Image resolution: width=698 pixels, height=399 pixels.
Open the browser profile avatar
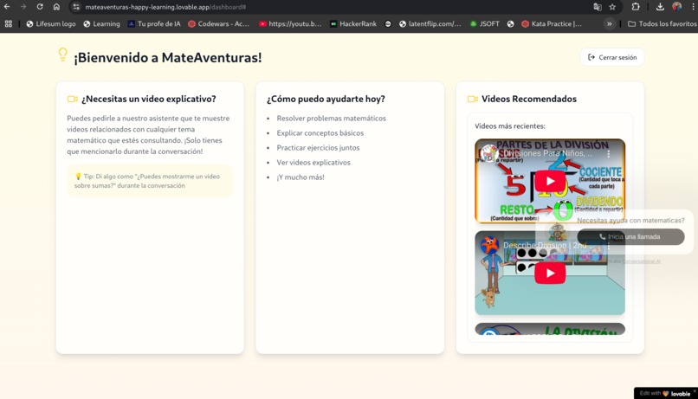point(677,7)
